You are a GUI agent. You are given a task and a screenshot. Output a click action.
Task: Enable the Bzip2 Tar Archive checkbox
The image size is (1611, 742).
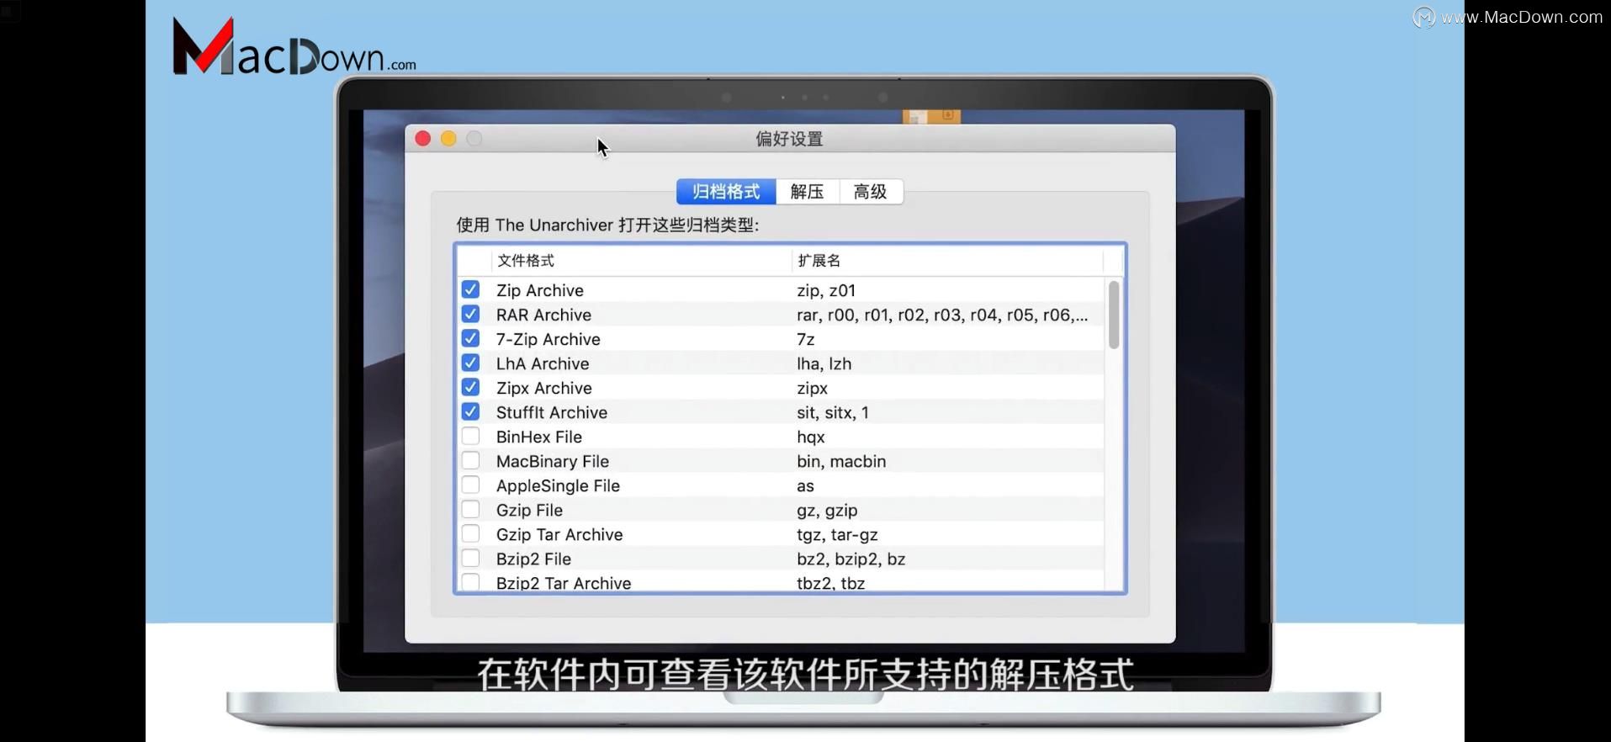(x=470, y=582)
